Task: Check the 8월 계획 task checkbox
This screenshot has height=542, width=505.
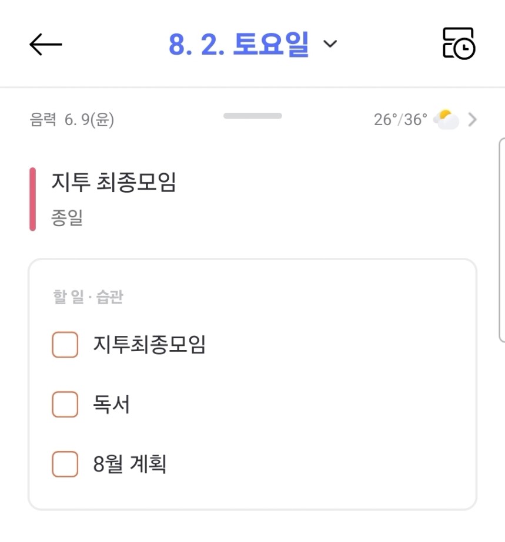Action: tap(65, 464)
